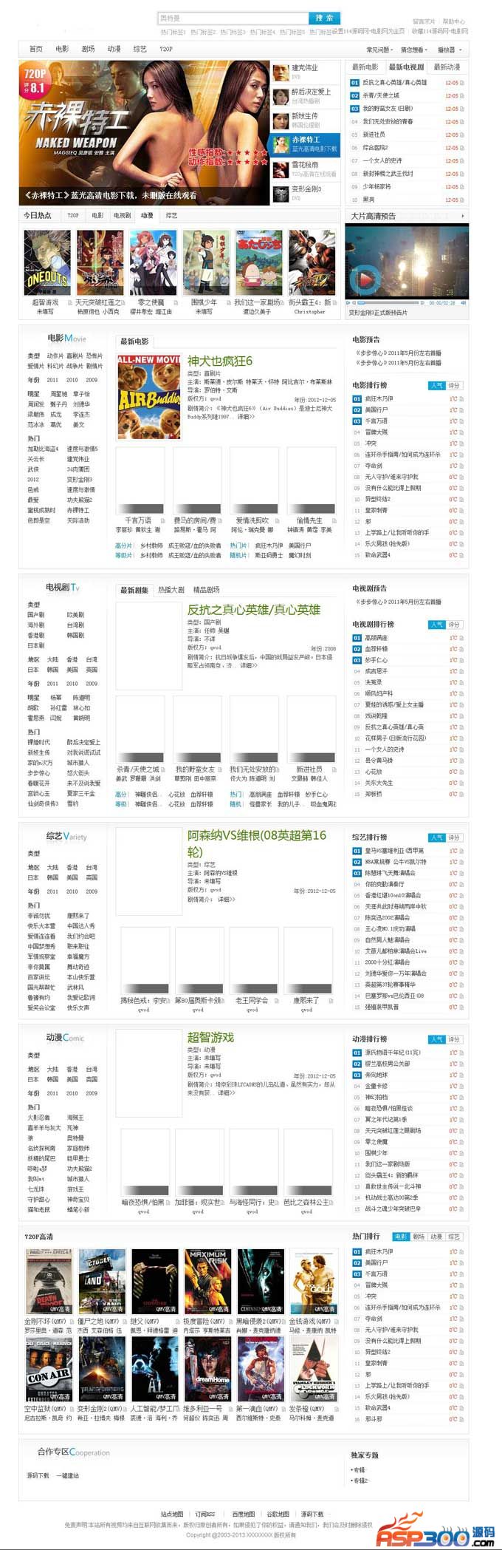Click 源码下载 link in the 合作专区 section
This screenshot has height=1550, width=502.
38,1475
